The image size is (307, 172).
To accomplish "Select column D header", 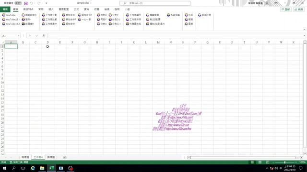I will (48, 43).
